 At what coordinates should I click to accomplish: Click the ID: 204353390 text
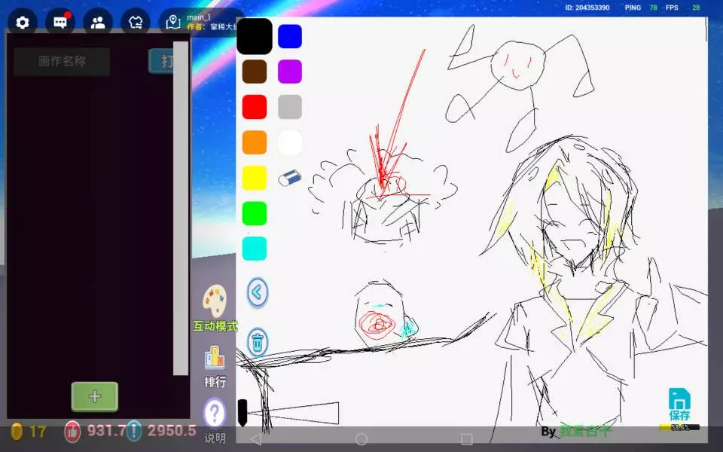(587, 8)
